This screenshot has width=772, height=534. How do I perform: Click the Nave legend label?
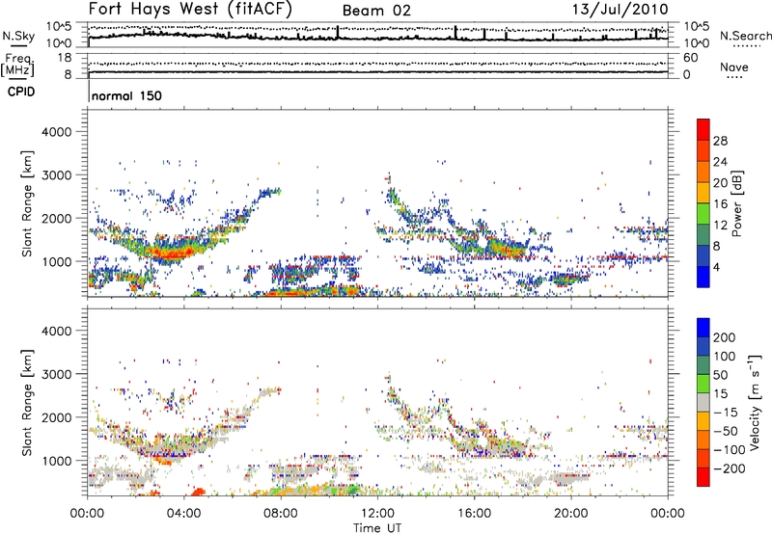(734, 67)
